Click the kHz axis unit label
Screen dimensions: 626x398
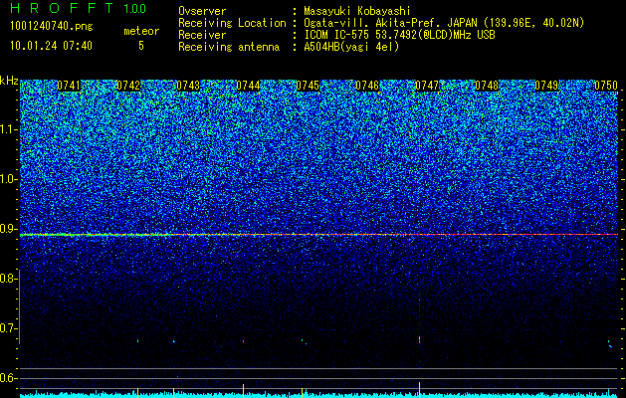9,81
